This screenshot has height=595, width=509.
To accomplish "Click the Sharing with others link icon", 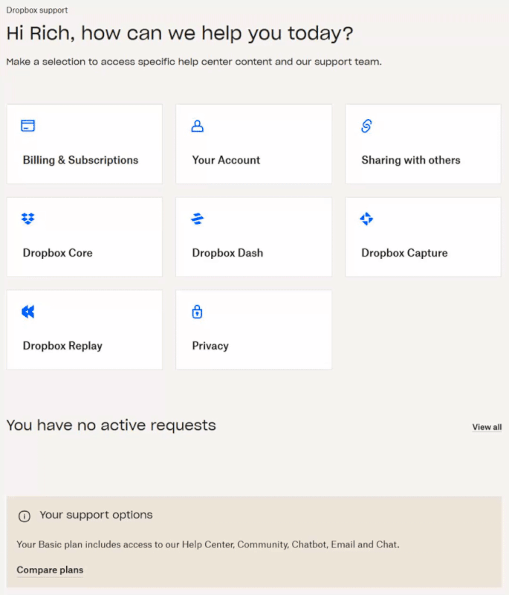I will pyautogui.click(x=366, y=126).
